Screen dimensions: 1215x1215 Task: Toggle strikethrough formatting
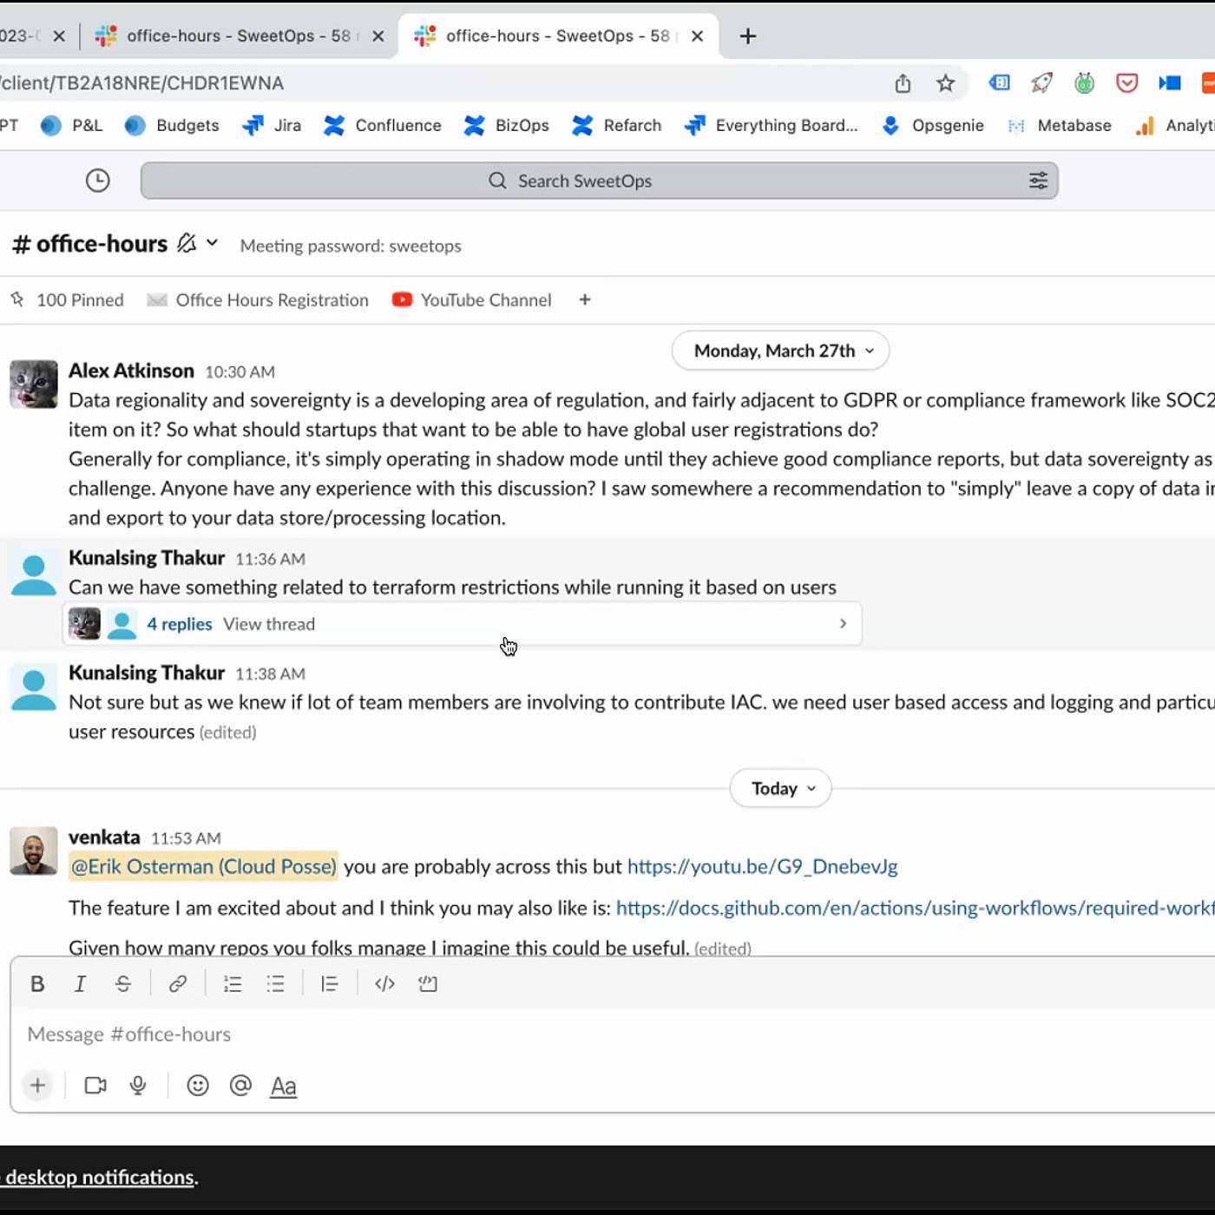[123, 983]
